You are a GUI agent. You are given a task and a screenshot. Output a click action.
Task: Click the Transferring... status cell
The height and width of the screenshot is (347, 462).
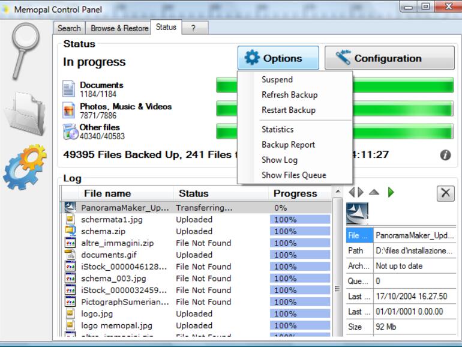click(204, 208)
